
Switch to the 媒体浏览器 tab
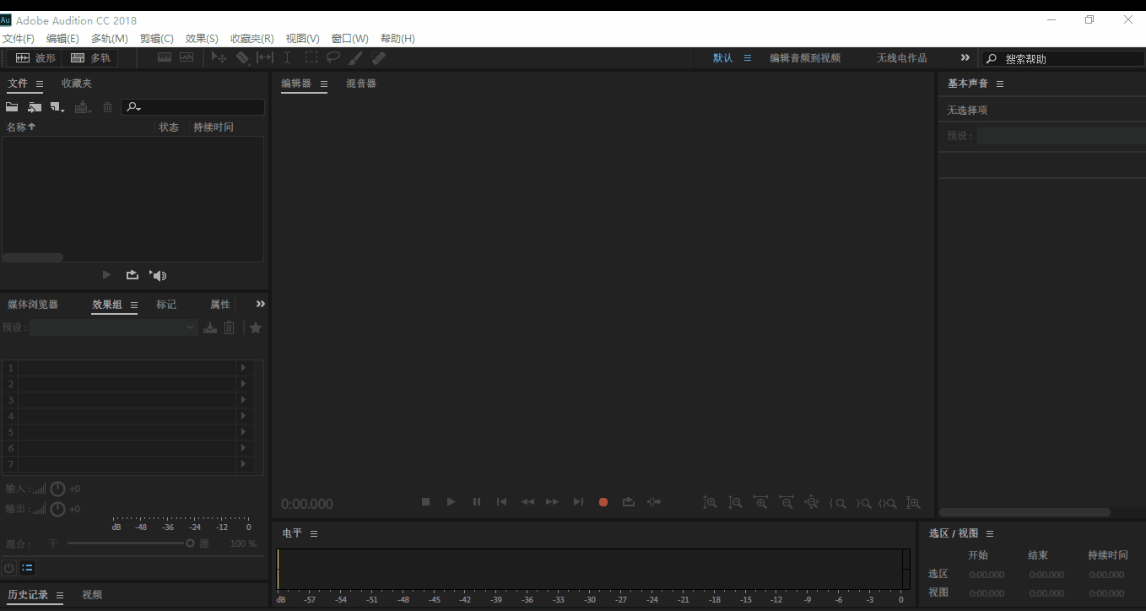click(33, 305)
